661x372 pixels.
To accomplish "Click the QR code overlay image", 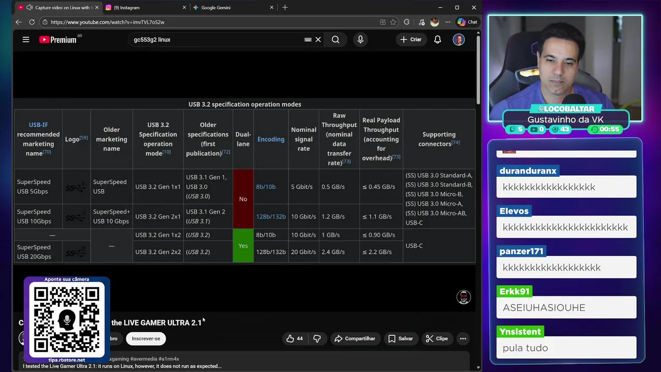I will pyautogui.click(x=67, y=320).
